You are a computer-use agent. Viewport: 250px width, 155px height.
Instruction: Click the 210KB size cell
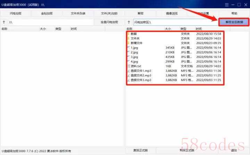tap(170, 52)
